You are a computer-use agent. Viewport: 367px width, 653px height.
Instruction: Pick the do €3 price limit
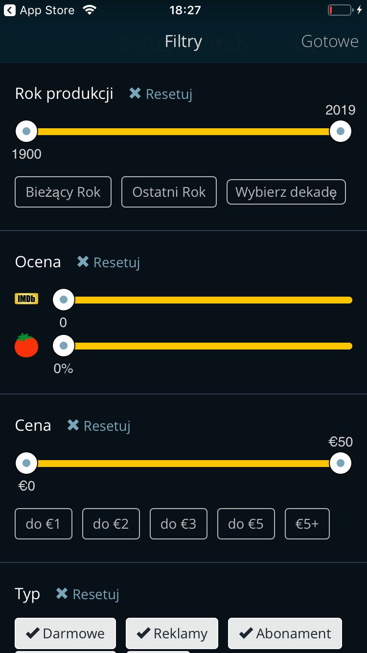179,524
